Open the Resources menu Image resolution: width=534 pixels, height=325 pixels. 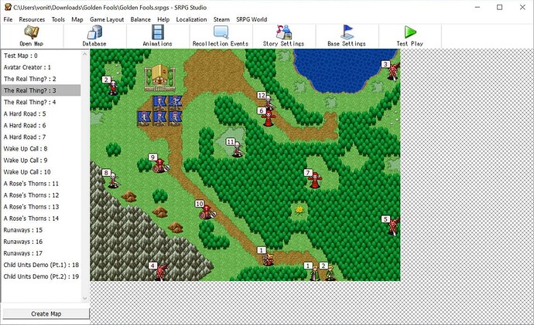pos(32,19)
